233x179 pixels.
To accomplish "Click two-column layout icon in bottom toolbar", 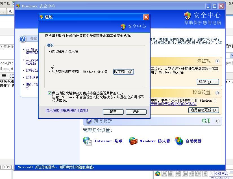I will (x=191, y=174).
